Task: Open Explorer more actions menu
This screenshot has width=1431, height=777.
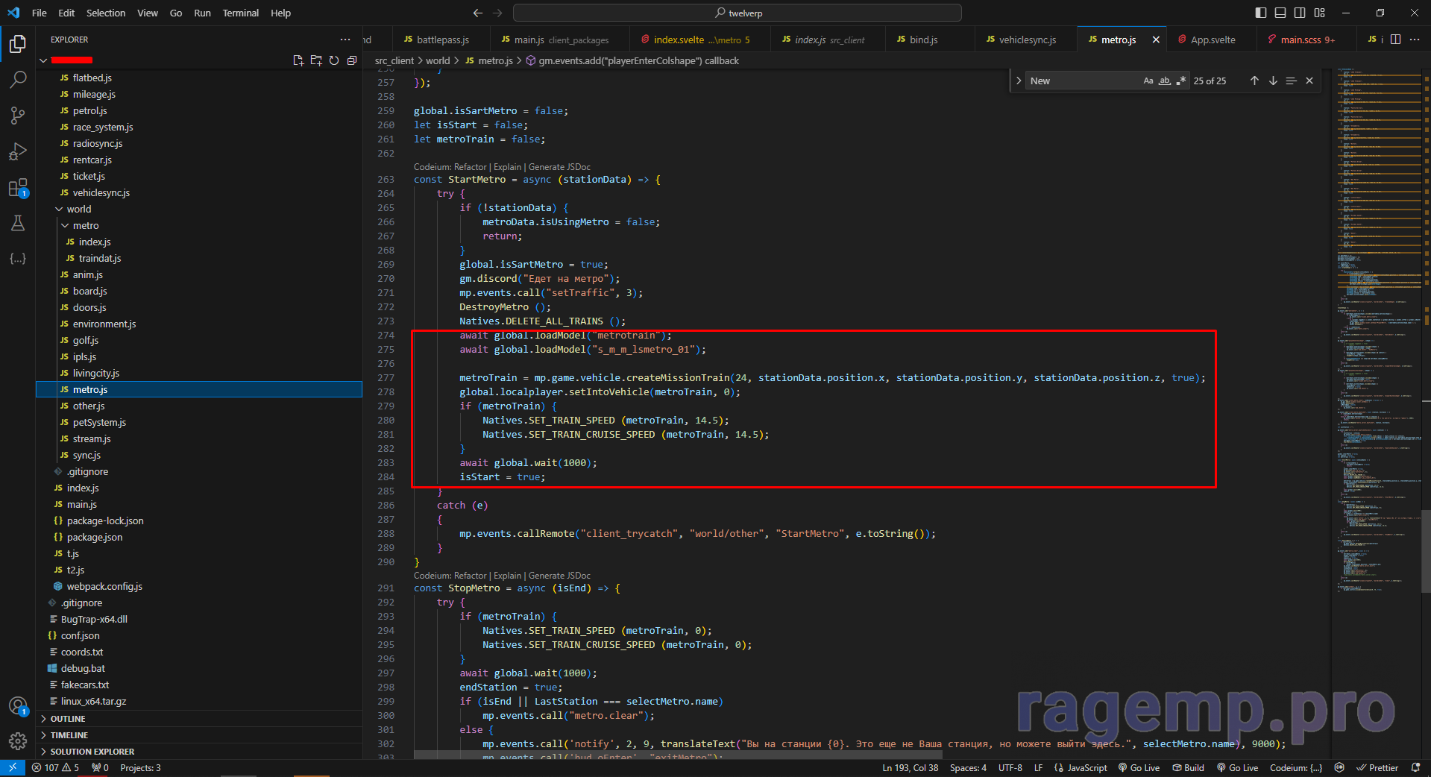Action: (x=345, y=40)
